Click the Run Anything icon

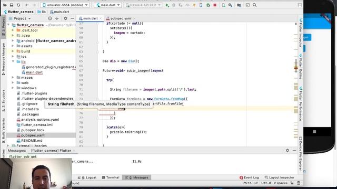pos(247,5)
